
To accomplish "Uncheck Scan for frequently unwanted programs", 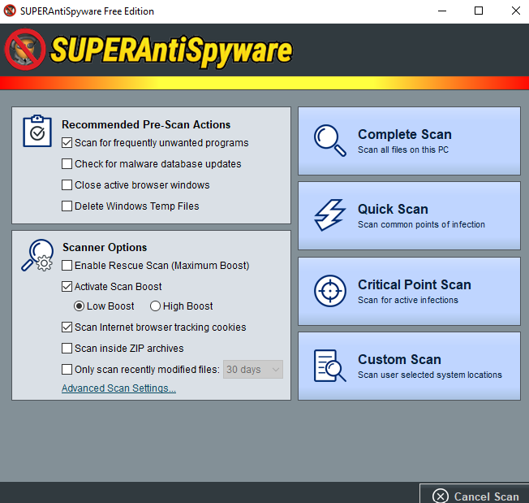I will point(67,143).
